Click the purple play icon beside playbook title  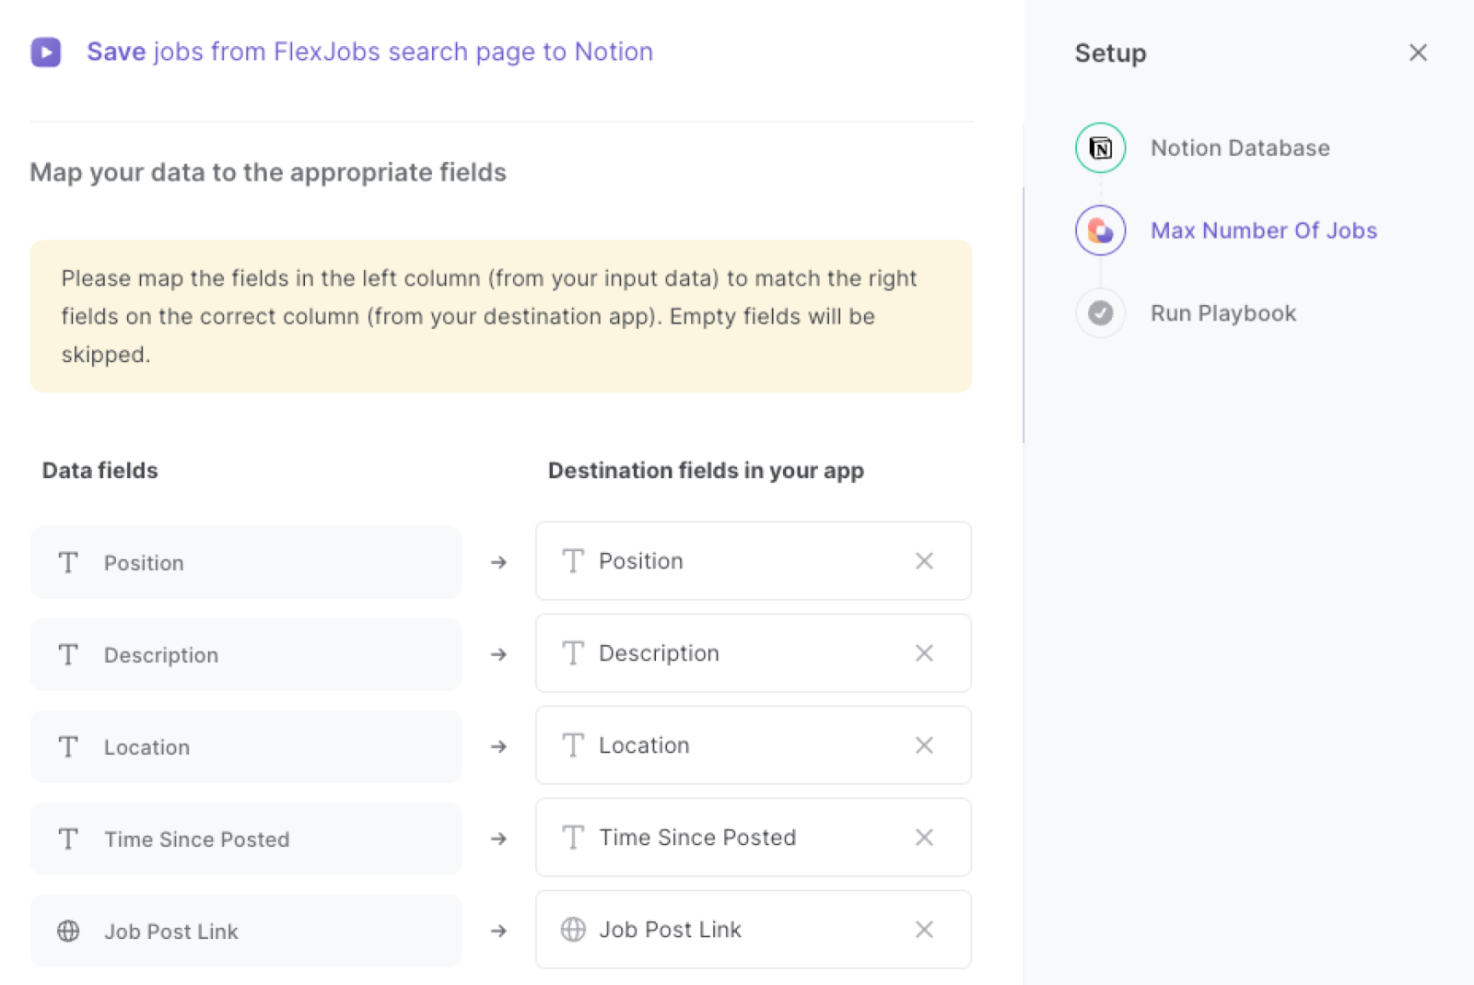[x=46, y=52]
